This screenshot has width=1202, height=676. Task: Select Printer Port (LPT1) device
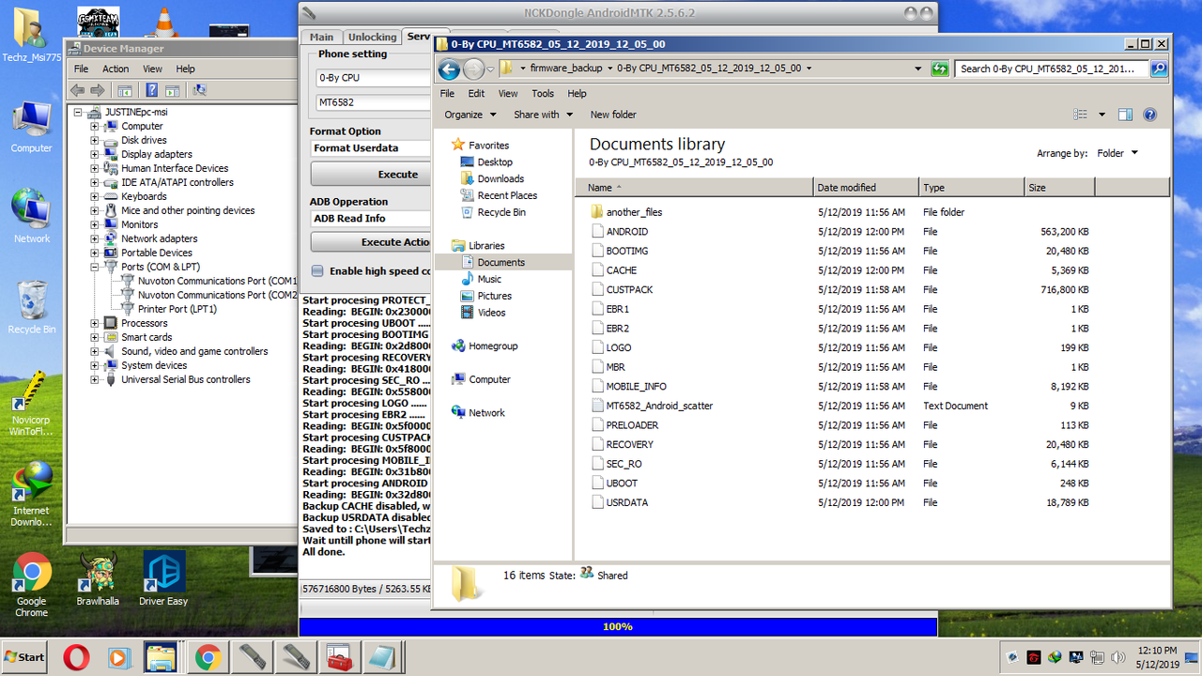tap(177, 309)
